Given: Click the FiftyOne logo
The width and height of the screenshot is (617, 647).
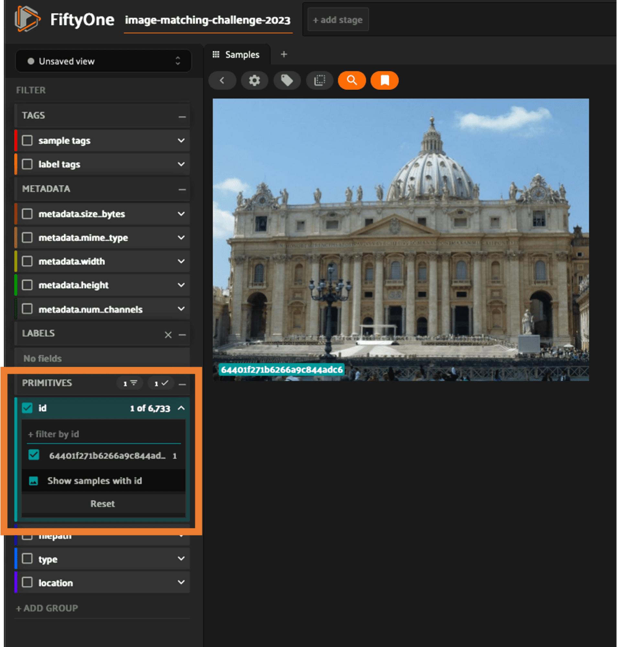Looking at the screenshot, I should coord(28,19).
